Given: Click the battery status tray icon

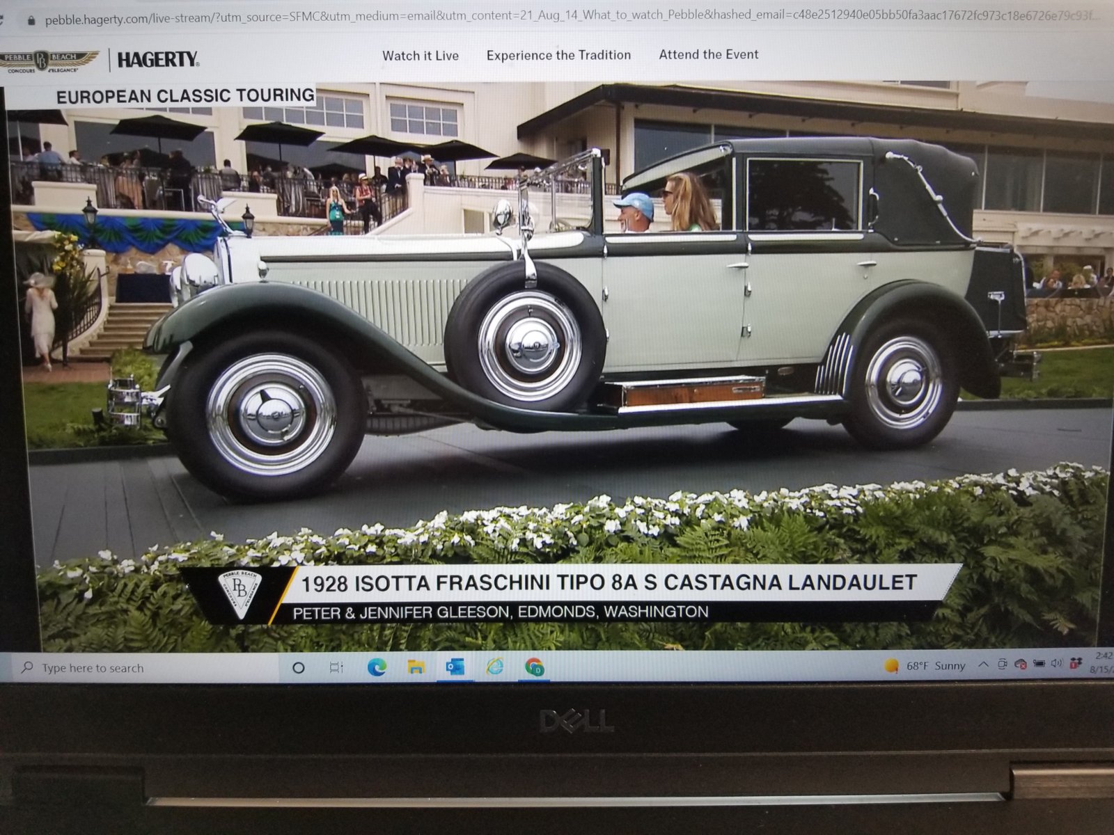Looking at the screenshot, I should (x=1039, y=664).
